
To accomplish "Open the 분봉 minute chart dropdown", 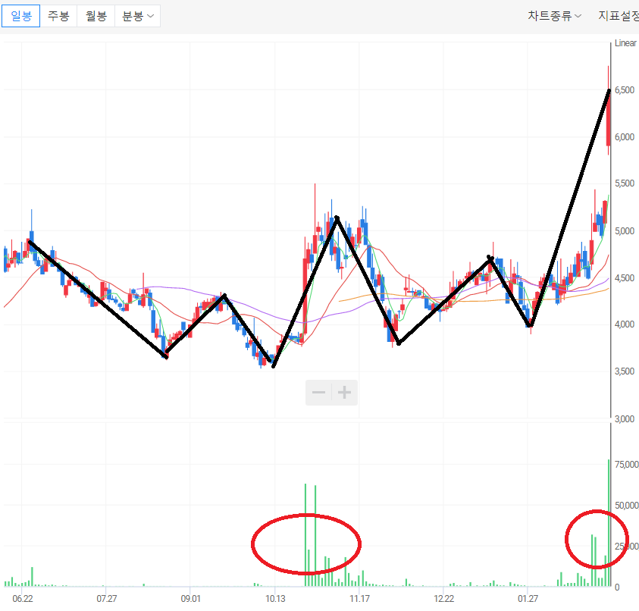I will tap(138, 16).
